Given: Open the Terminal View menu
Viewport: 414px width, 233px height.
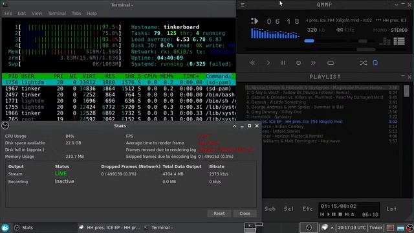Looking at the screenshot, I should [37, 13].
